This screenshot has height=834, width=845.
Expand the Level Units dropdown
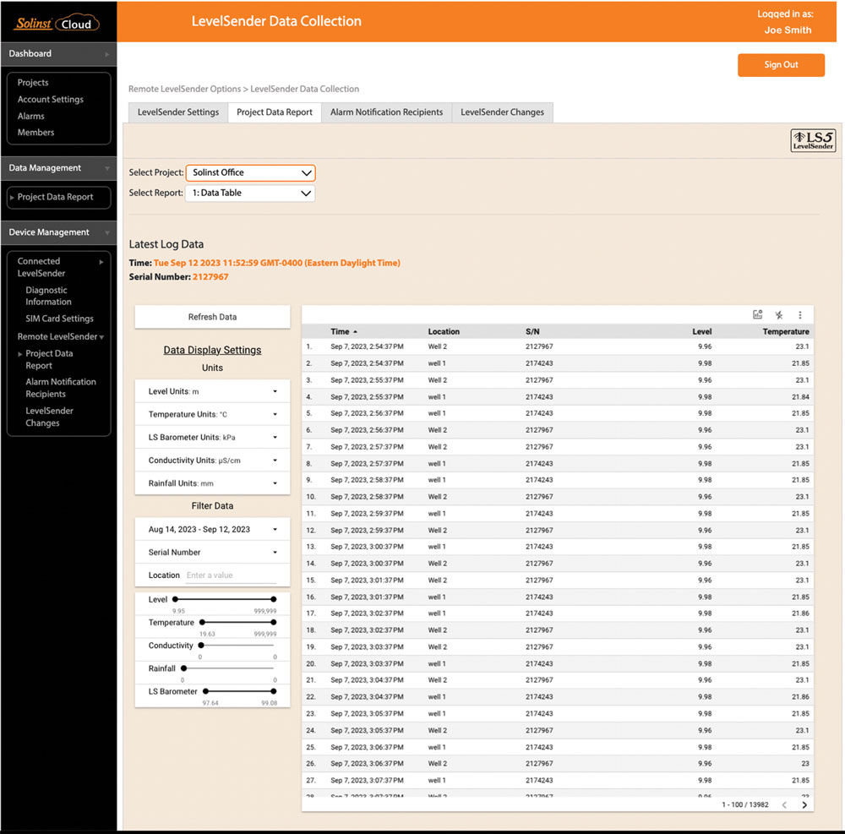point(212,392)
